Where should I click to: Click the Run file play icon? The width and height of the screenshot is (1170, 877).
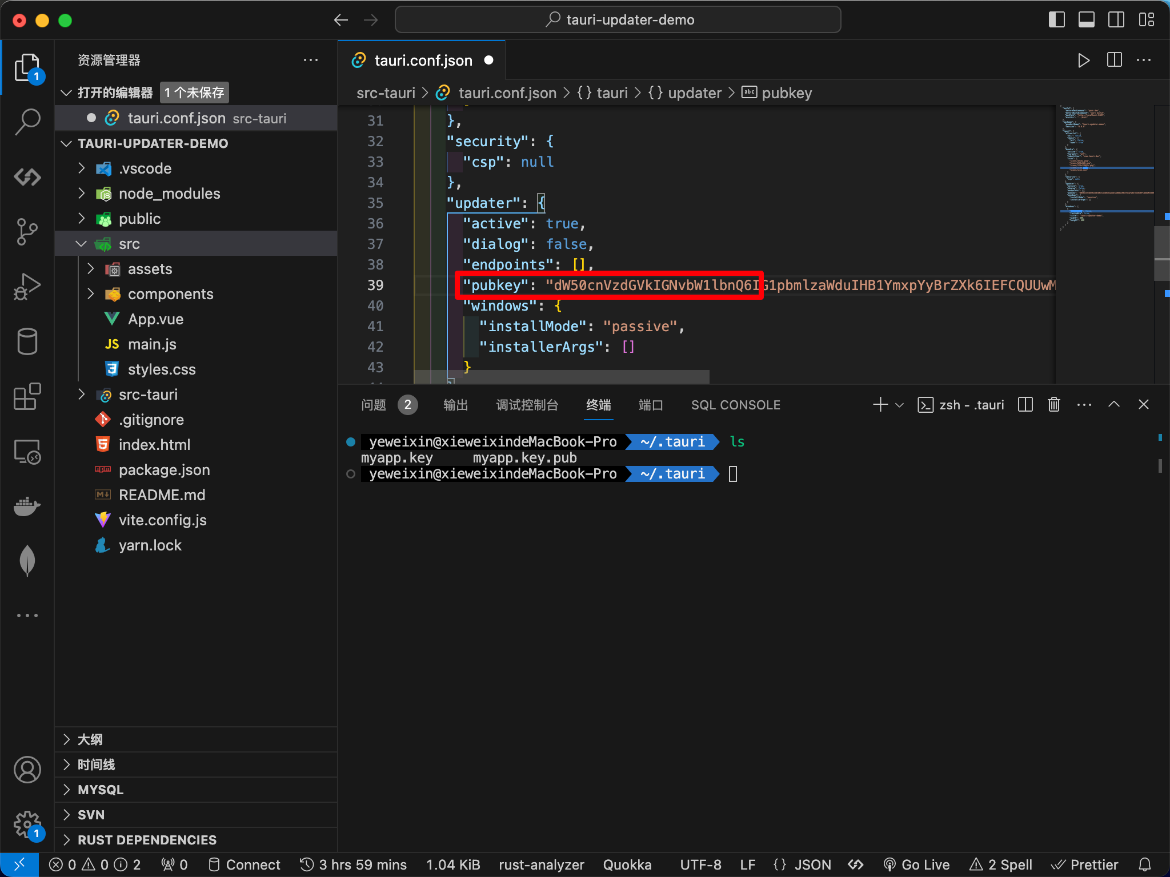pyautogui.click(x=1083, y=61)
